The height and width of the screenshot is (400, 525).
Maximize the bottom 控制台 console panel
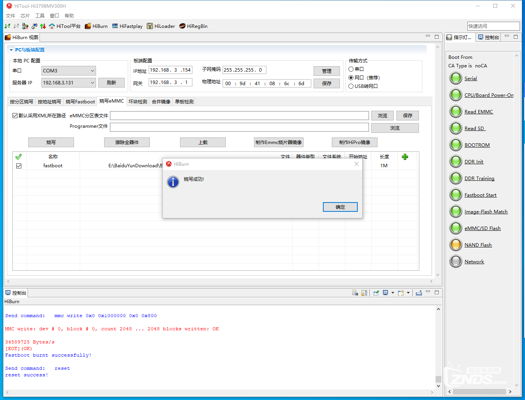437,292
